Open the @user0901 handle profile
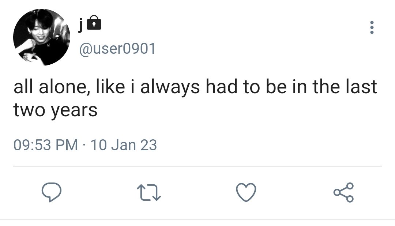The image size is (395, 226). coord(117,48)
